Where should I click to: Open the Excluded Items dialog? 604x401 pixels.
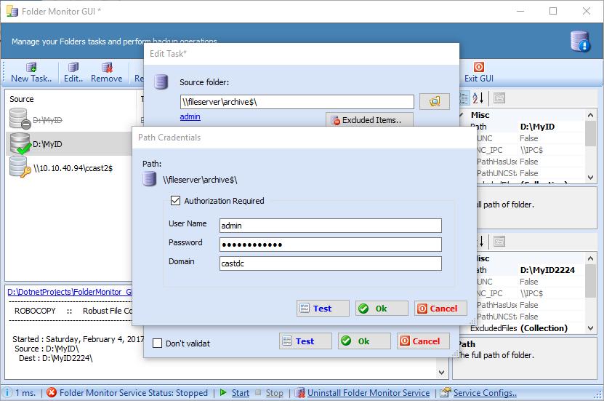point(369,120)
